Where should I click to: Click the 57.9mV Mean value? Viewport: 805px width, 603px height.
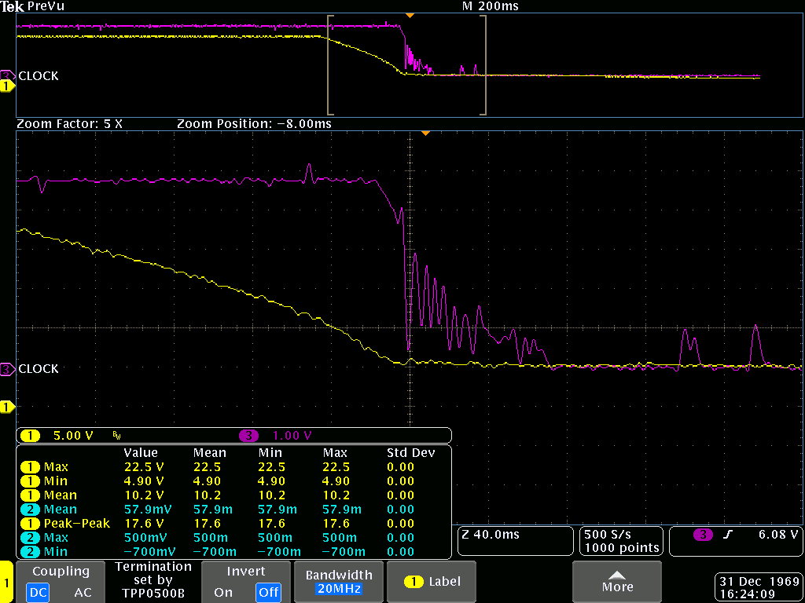pyautogui.click(x=148, y=510)
